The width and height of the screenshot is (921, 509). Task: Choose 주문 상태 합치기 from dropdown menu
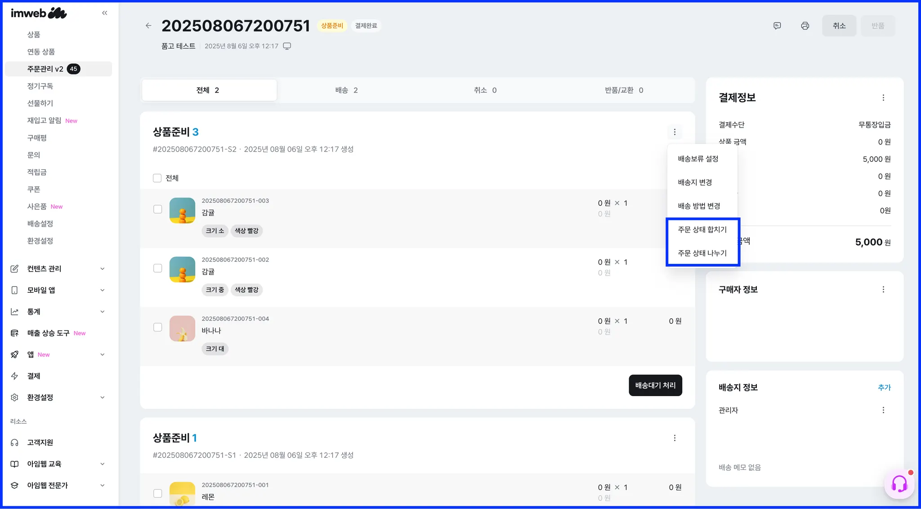point(702,229)
